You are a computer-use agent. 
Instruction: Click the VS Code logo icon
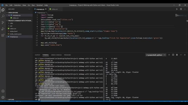point(2,5)
